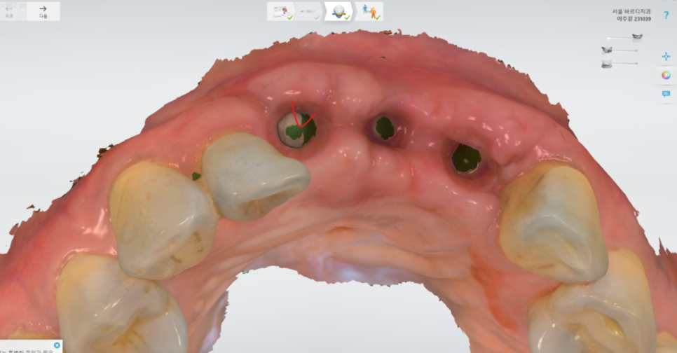Toggle the lowest jaw scan model icon

606,64
